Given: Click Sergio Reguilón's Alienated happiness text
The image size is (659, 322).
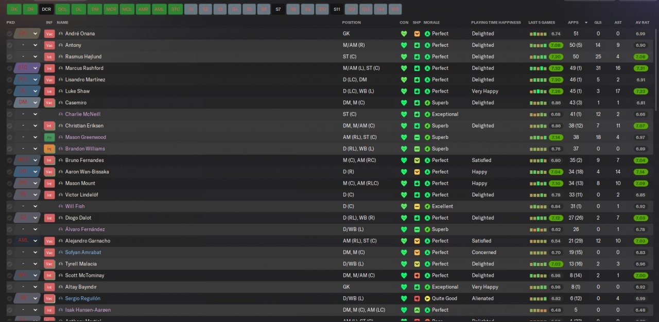Looking at the screenshot, I should pyautogui.click(x=482, y=298).
